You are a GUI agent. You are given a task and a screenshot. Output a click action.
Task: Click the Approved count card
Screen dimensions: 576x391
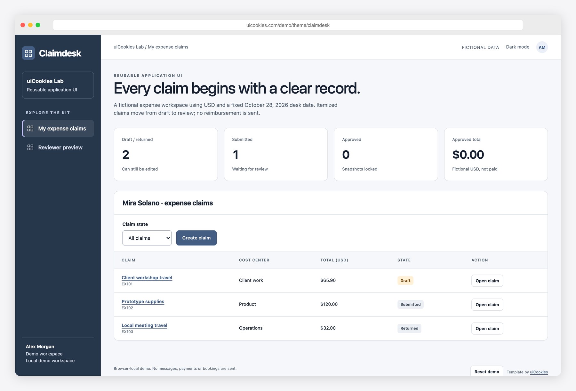(x=386, y=155)
